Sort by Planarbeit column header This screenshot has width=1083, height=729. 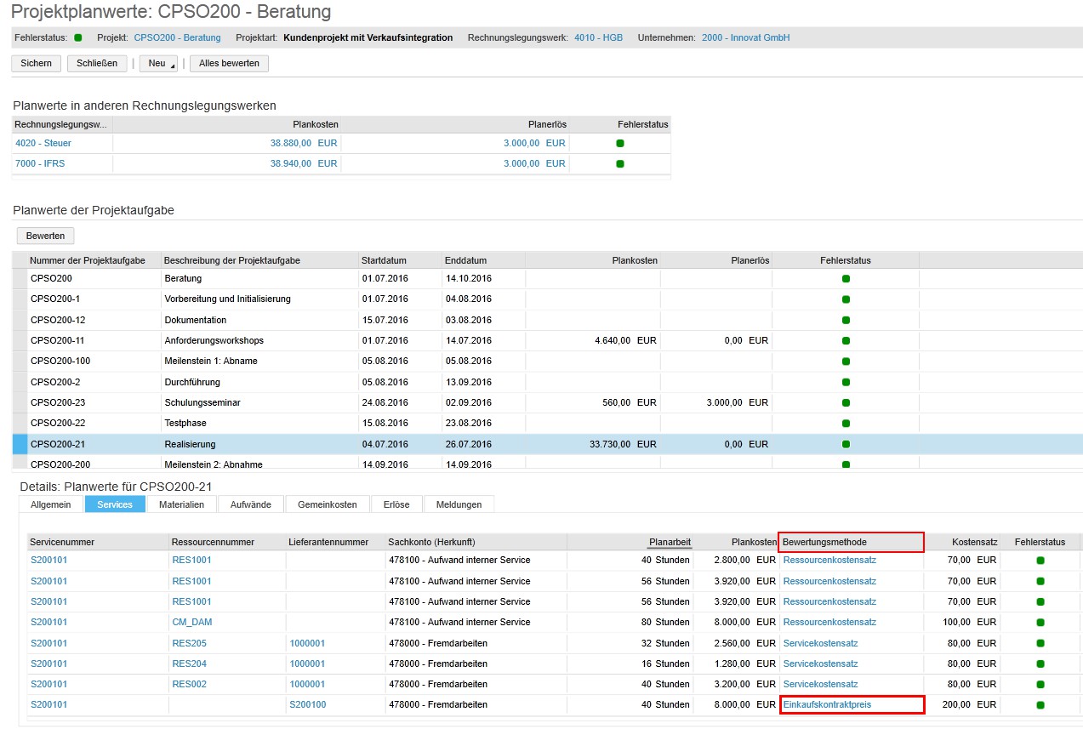(670, 542)
